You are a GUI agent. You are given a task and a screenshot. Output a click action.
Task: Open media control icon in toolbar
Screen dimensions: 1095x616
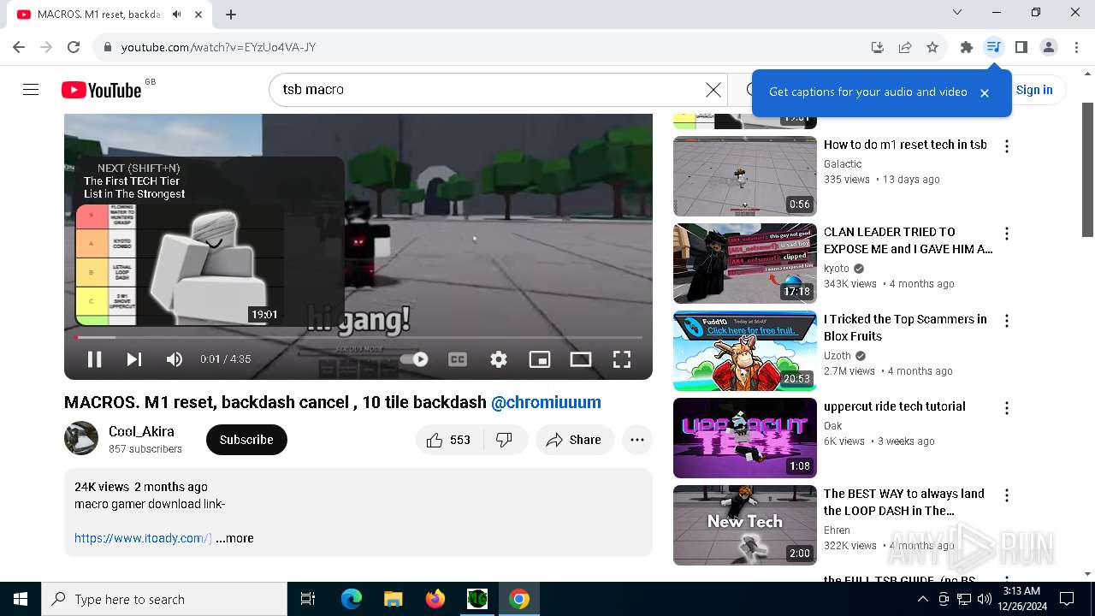point(993,47)
